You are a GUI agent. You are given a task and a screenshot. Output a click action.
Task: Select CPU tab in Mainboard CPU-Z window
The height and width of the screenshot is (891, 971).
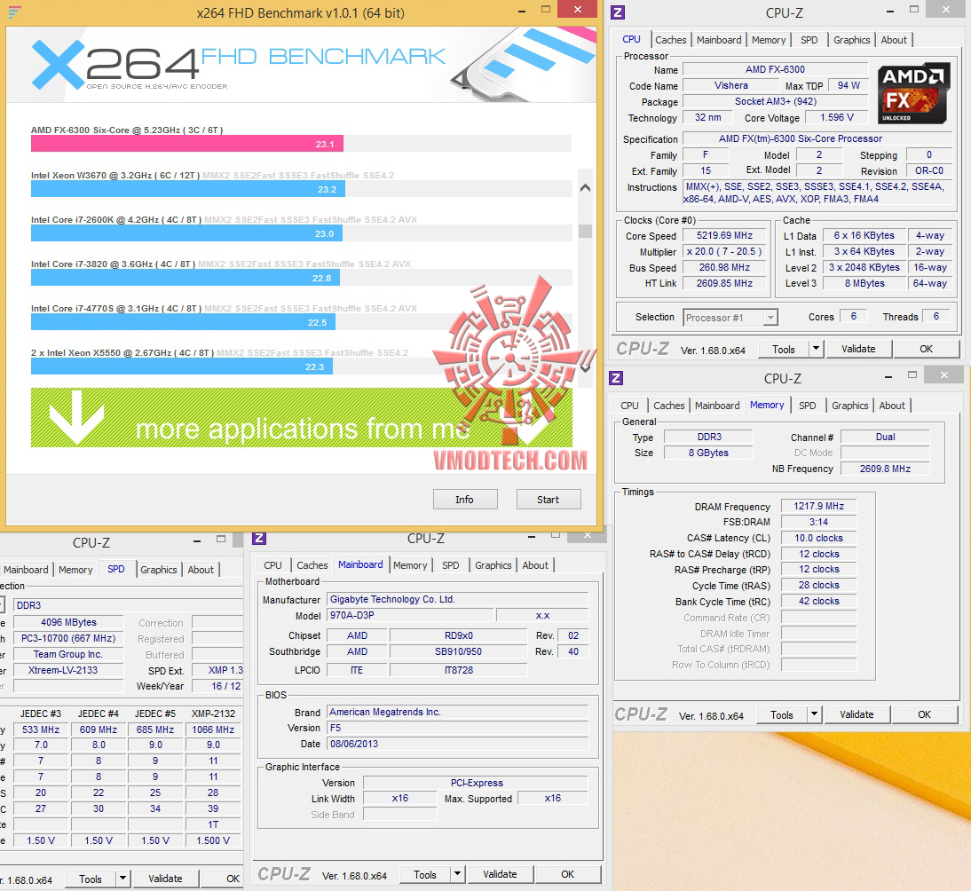(x=272, y=565)
